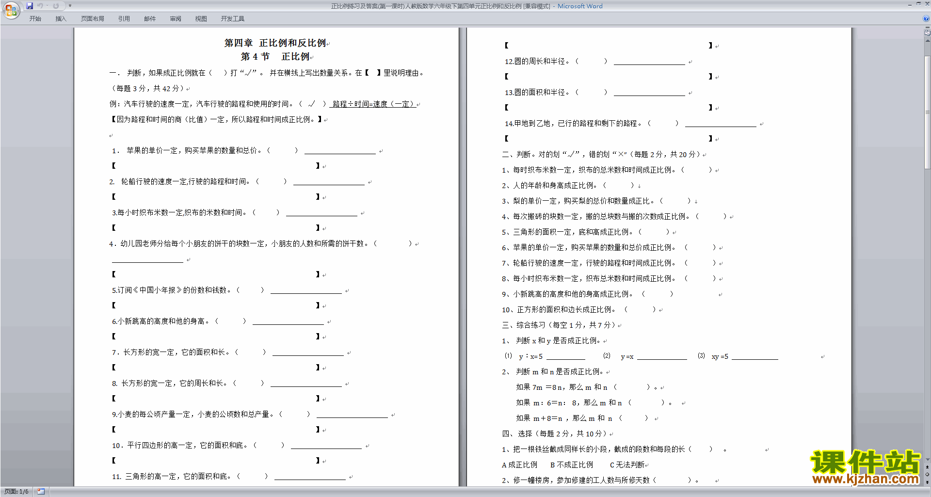Click the blue Help question mark icon
The image size is (931, 497).
926,18
